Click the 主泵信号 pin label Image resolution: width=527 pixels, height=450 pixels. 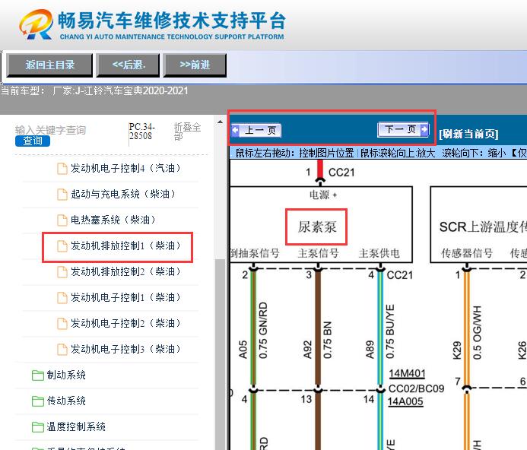318,253
